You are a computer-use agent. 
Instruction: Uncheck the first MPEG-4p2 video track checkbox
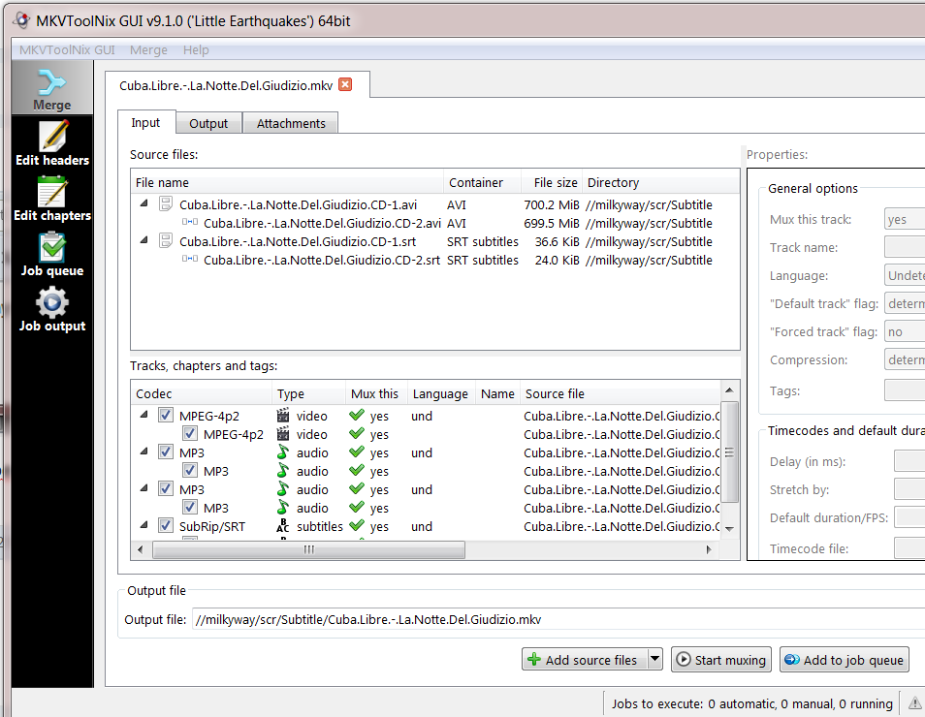166,416
